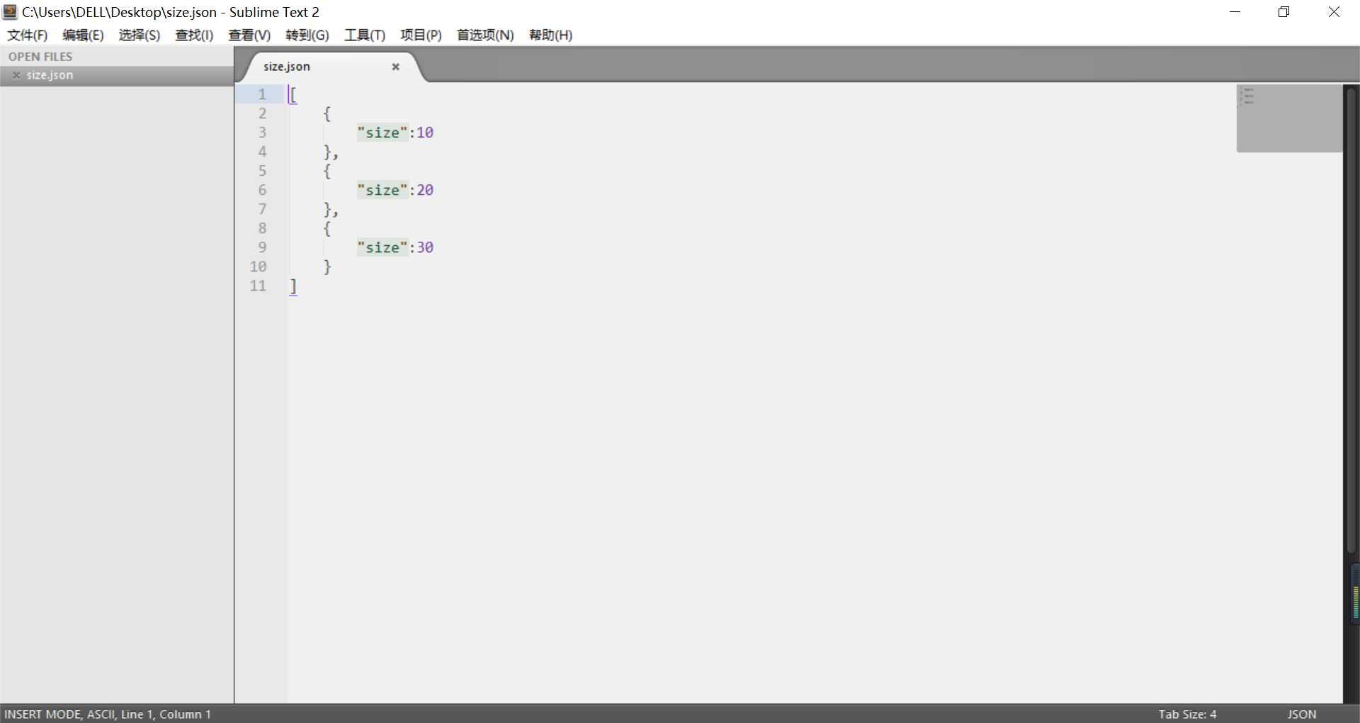1360x723 pixels.
Task: Place cursor on "size":20 line
Action: [x=395, y=190]
